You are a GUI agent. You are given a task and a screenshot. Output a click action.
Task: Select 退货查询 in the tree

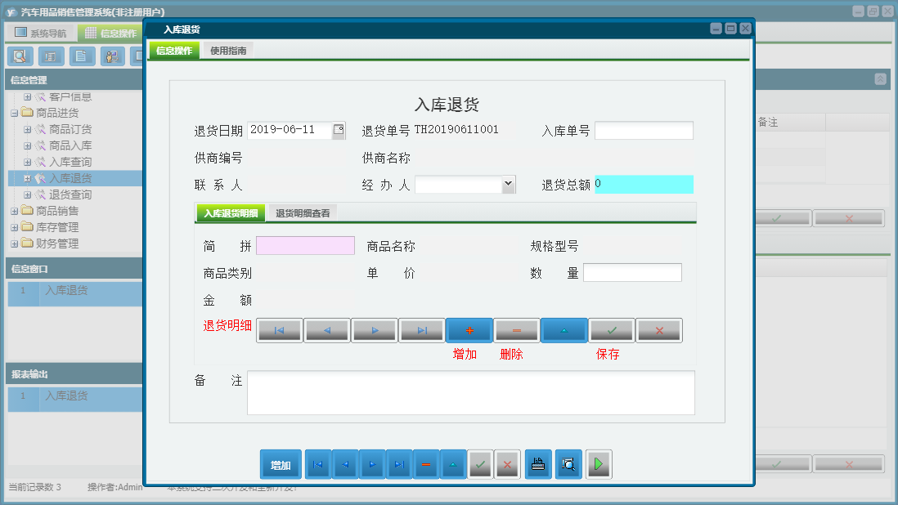[x=70, y=195]
